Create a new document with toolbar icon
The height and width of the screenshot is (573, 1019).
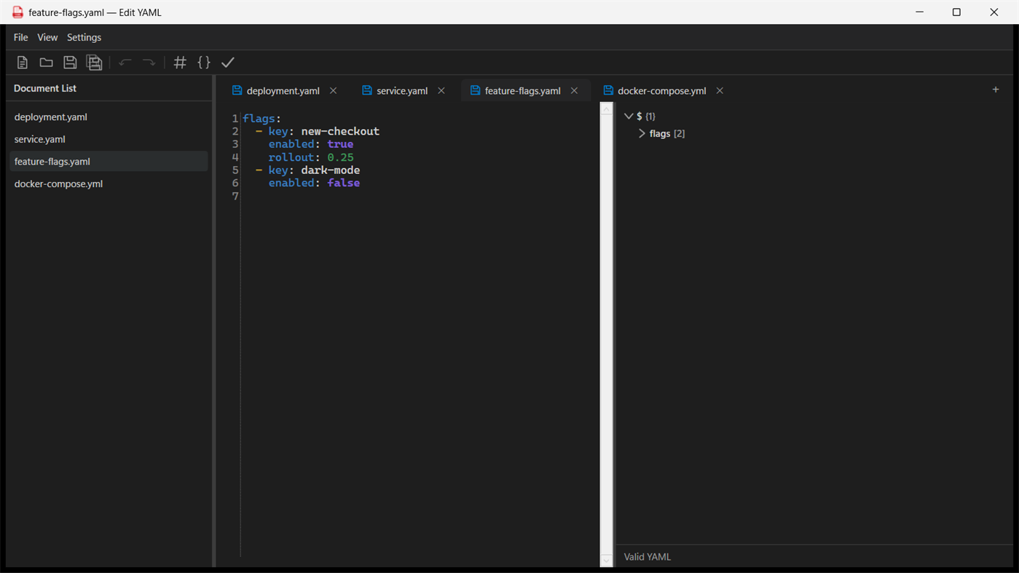(x=23, y=63)
